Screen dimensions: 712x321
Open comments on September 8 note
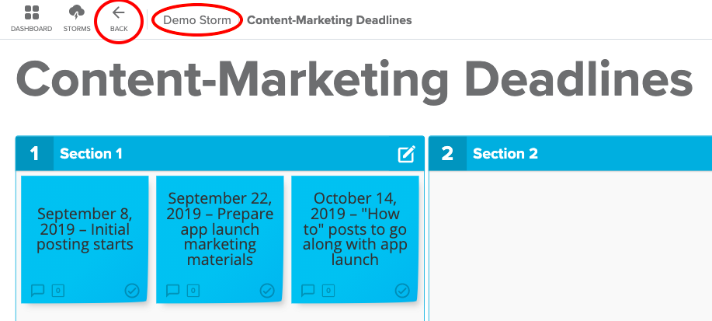[38, 290]
